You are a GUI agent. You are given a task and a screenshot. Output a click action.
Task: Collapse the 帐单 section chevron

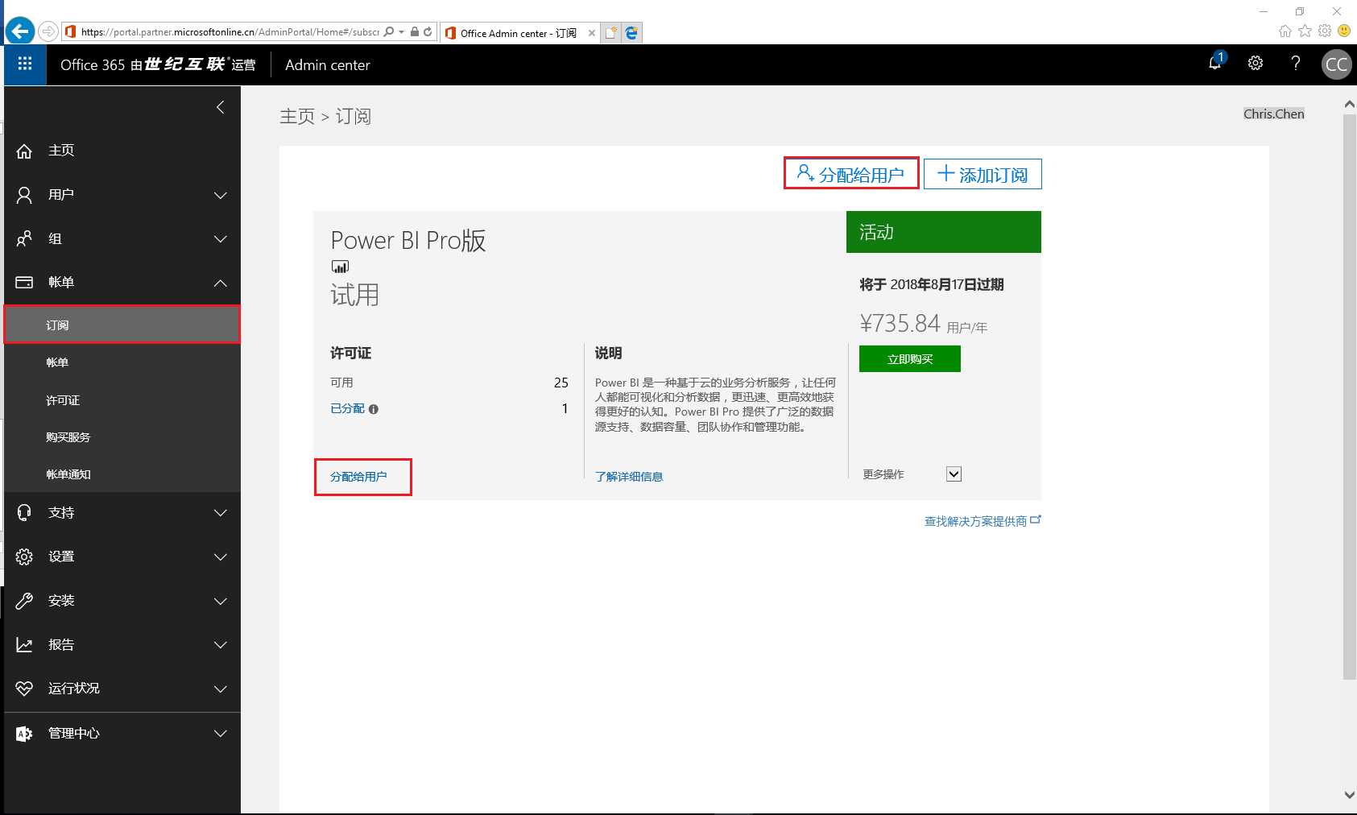[x=220, y=283]
